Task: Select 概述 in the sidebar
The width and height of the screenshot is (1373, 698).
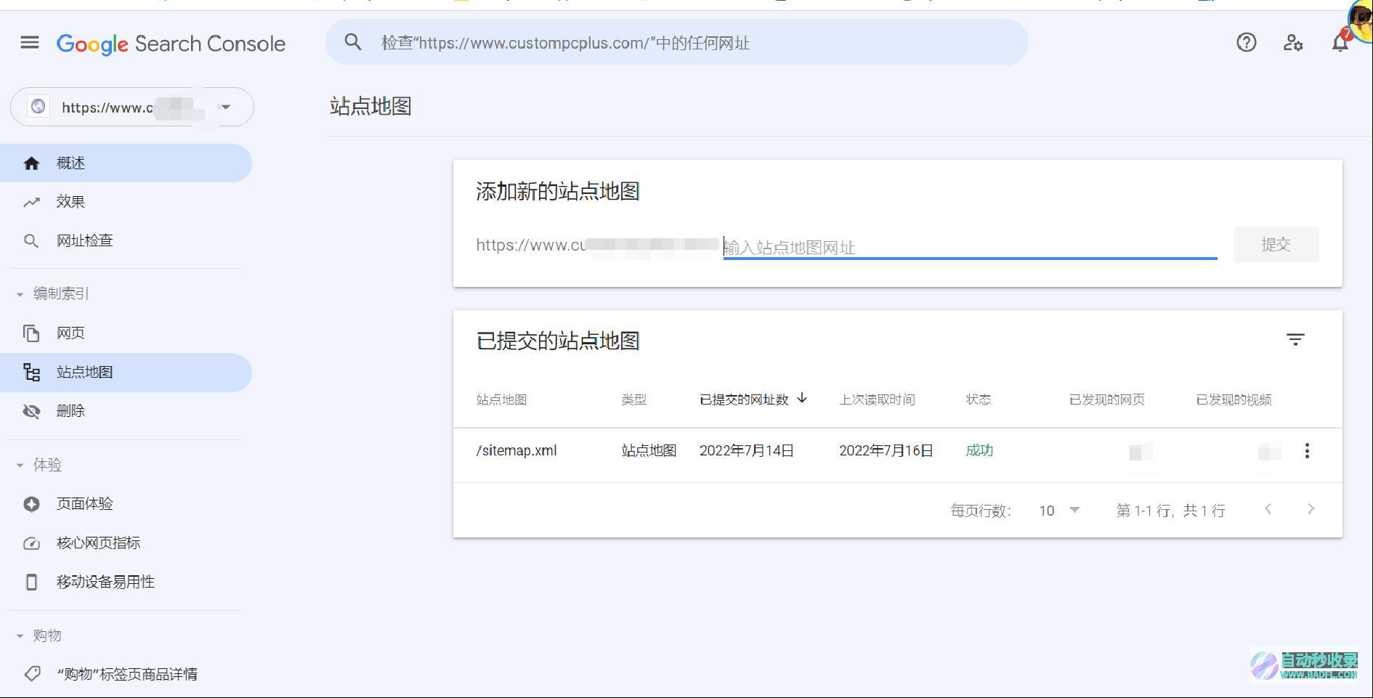Action: click(126, 163)
